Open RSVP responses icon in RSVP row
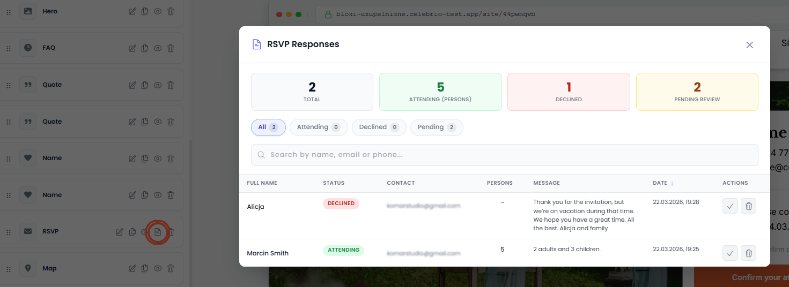Screen dimensions: 789x287 tap(158, 232)
